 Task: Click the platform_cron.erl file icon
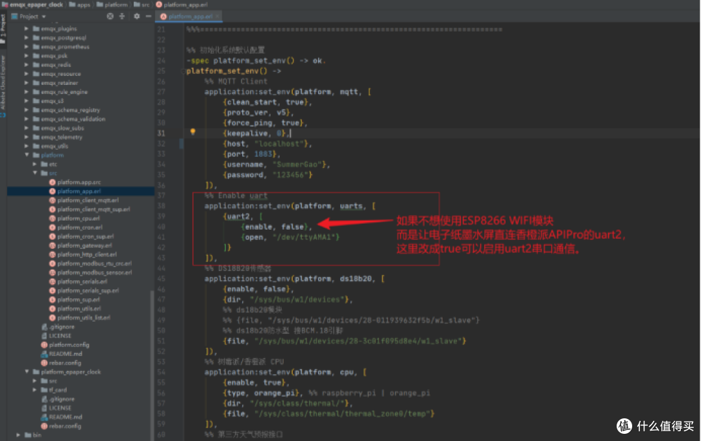(x=53, y=228)
